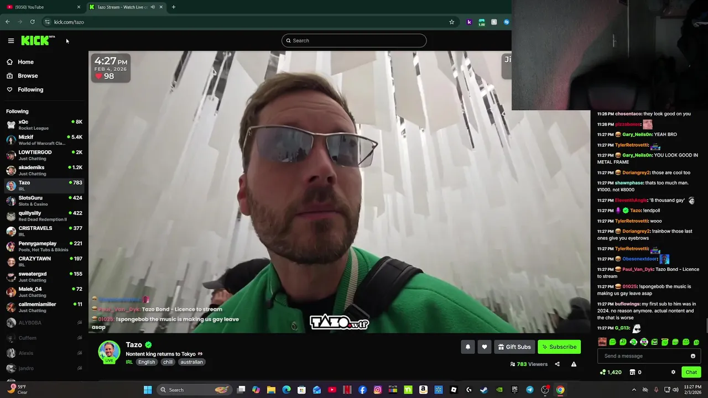Image resolution: width=708 pixels, height=398 pixels.
Task: Bookmark page with the star icon
Action: (x=451, y=22)
